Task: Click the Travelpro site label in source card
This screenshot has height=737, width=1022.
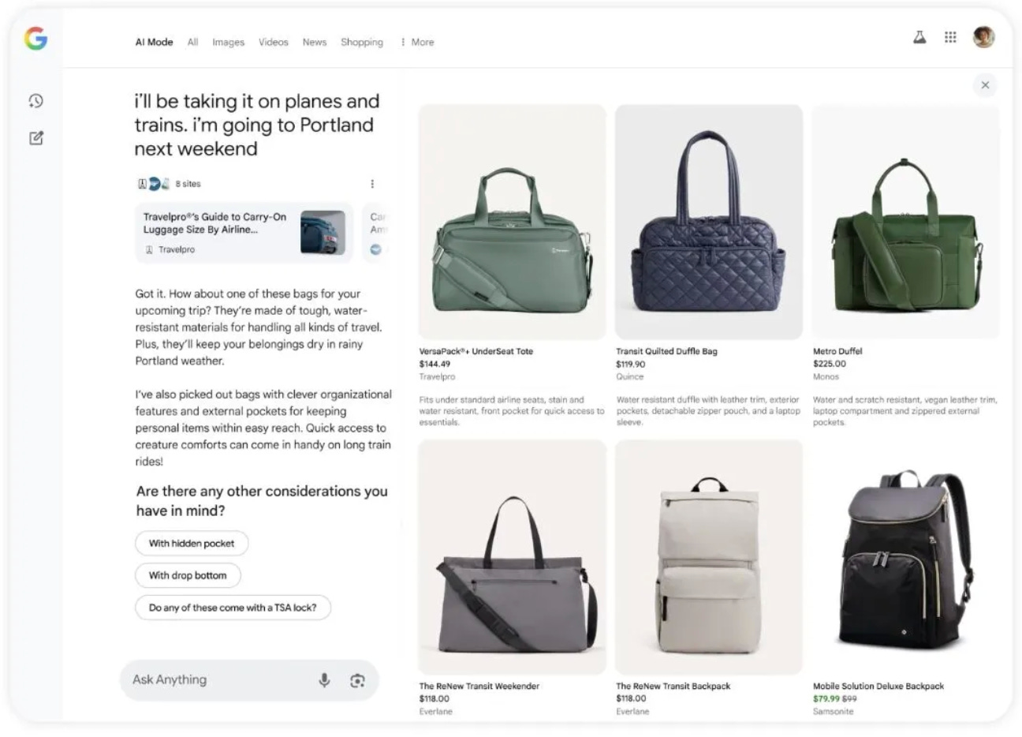Action: 177,249
